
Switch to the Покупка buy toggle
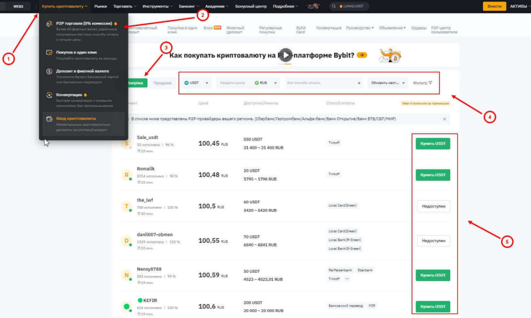click(136, 82)
